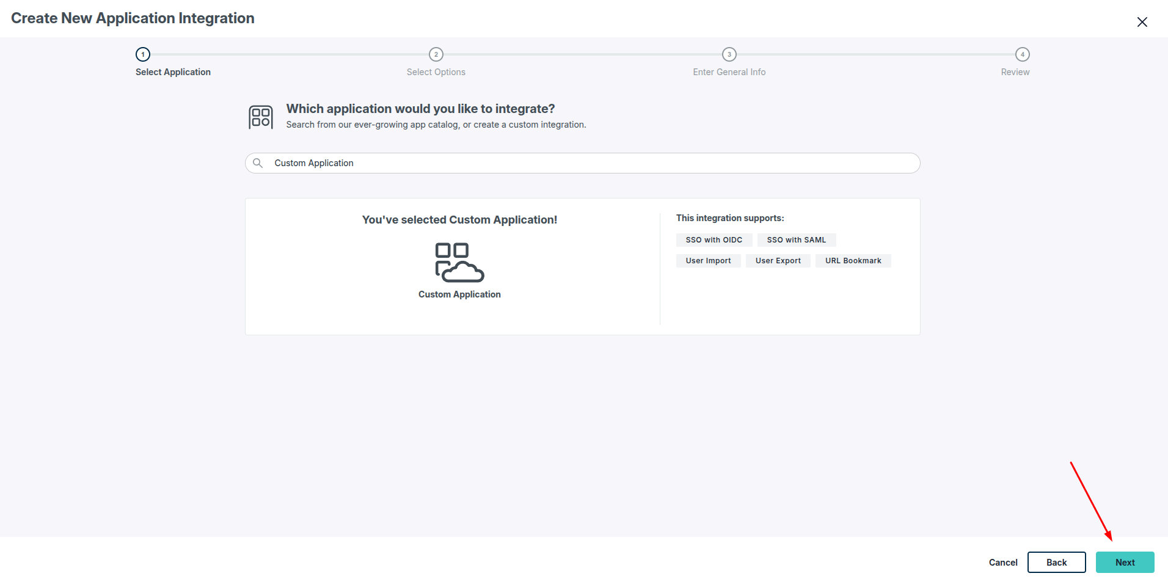Click the SSO with SAML tag
This screenshot has width=1168, height=587.
pyautogui.click(x=797, y=240)
